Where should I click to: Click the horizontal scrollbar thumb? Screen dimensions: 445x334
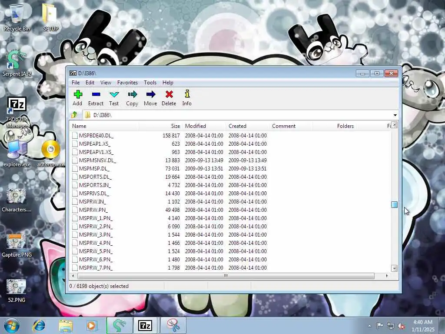226,276
